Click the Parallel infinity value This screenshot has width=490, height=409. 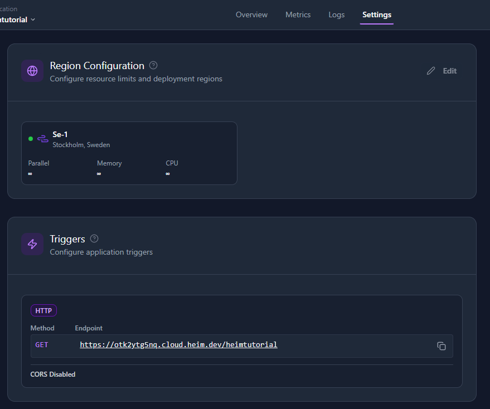pyautogui.click(x=30, y=174)
